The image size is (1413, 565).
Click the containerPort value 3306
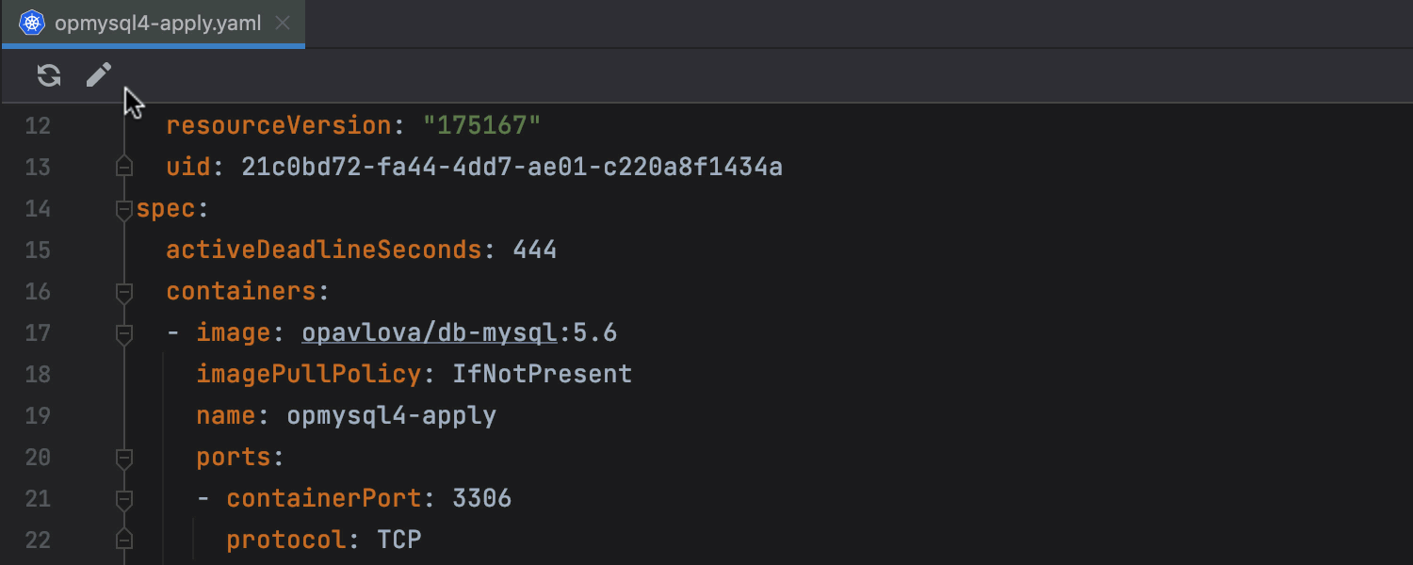pyautogui.click(x=481, y=499)
